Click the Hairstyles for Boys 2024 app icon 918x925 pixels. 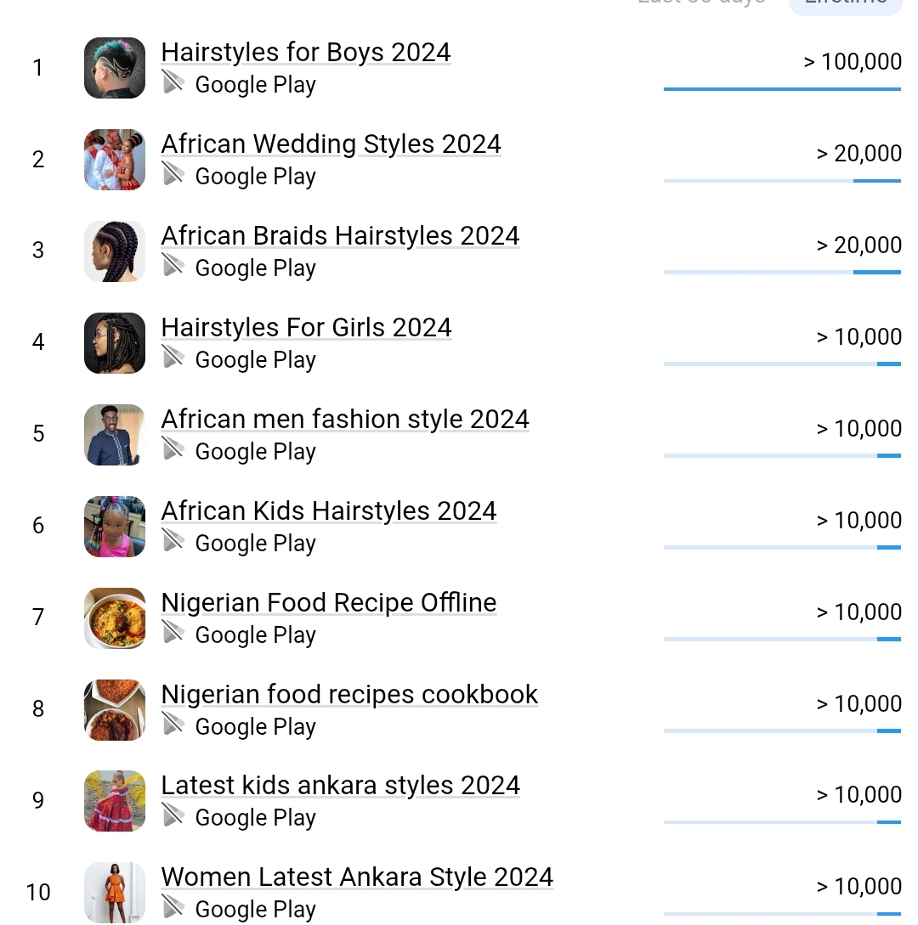pos(115,68)
